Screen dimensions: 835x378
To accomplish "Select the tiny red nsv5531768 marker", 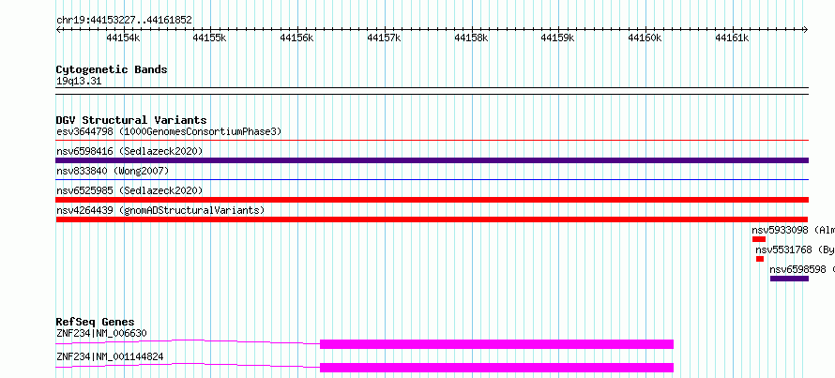I will pos(760,259).
